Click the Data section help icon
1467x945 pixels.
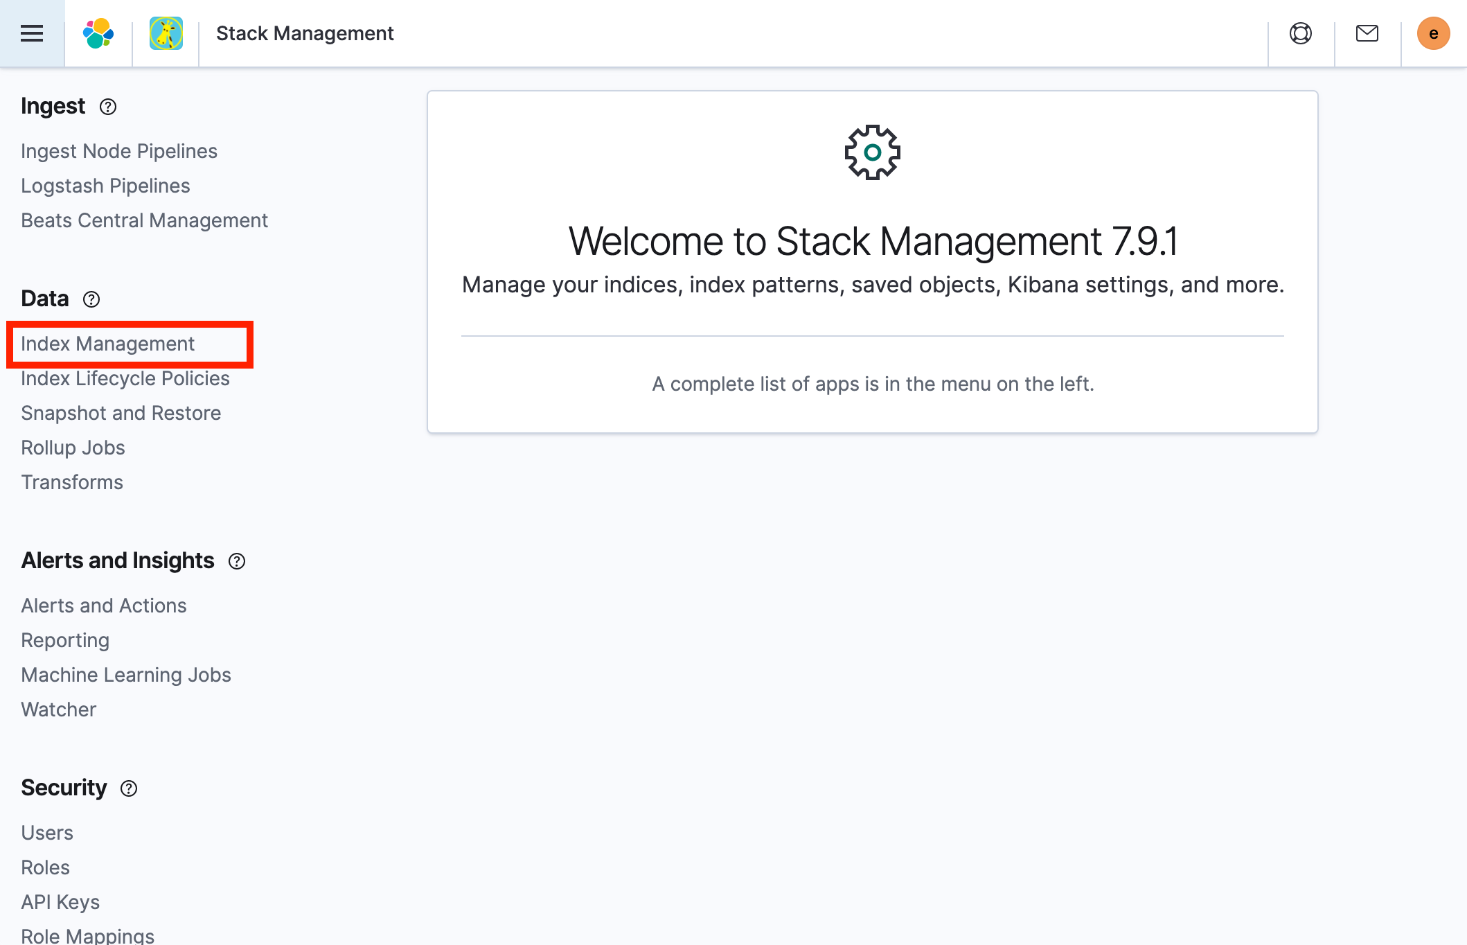tap(91, 299)
